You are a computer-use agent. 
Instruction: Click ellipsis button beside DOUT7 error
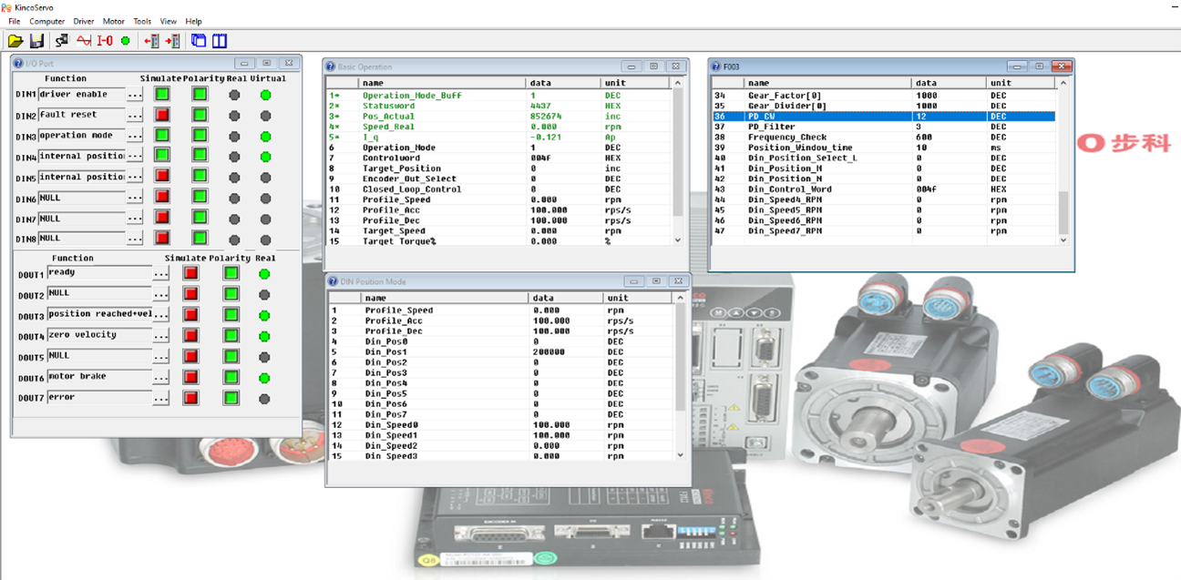(x=160, y=398)
